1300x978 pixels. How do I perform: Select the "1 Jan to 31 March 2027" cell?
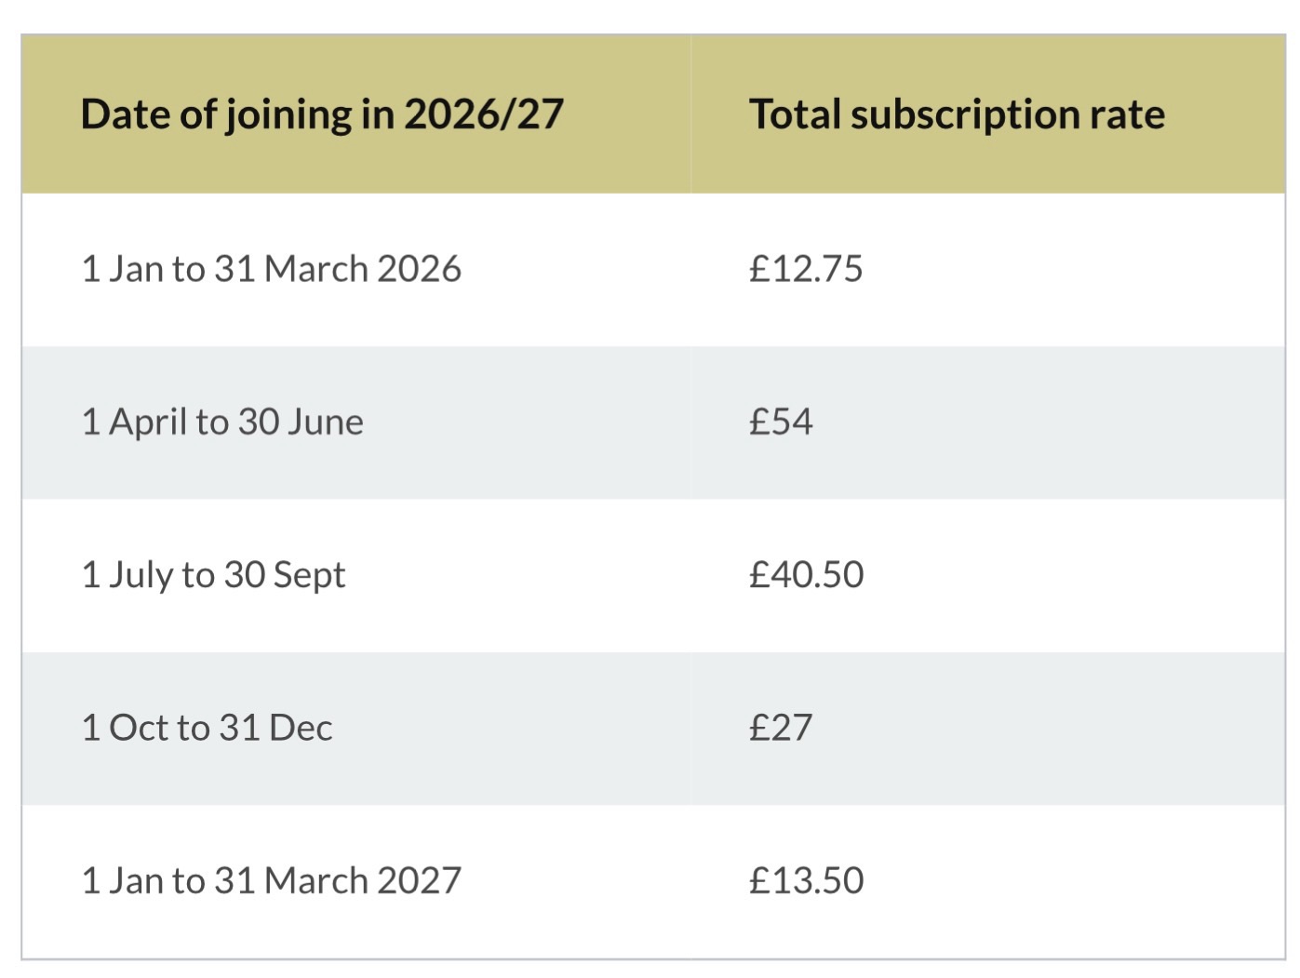tap(271, 880)
